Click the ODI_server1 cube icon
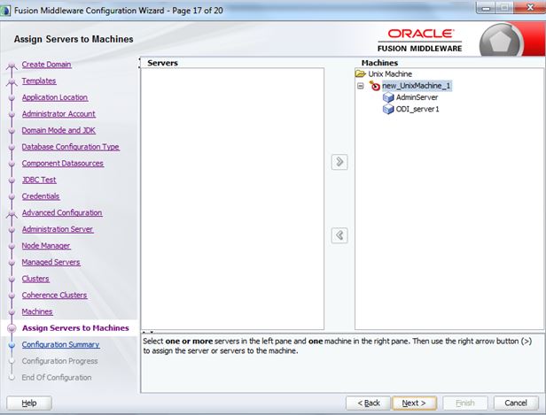Image resolution: width=546 pixels, height=415 pixels. point(388,109)
